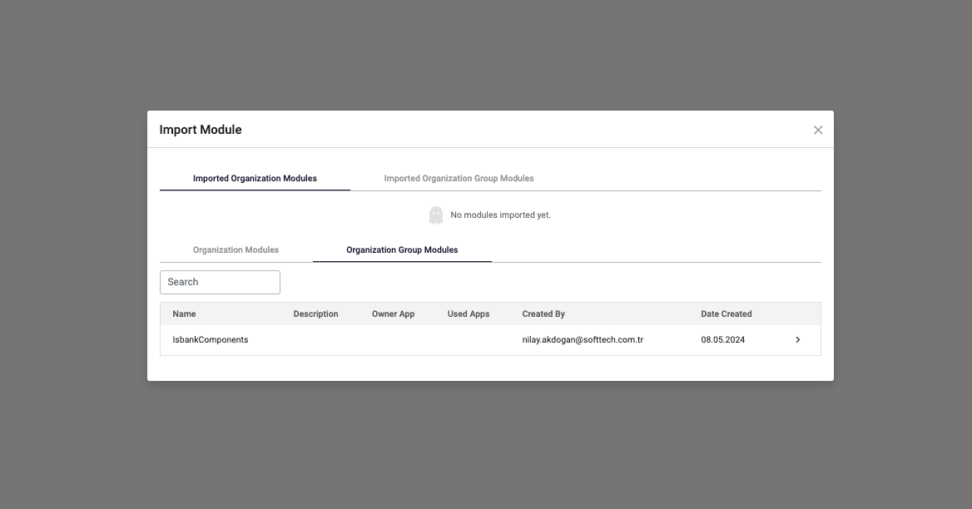Select the Organization Modules tab
Viewport: 972px width, 509px height.
pyautogui.click(x=236, y=250)
